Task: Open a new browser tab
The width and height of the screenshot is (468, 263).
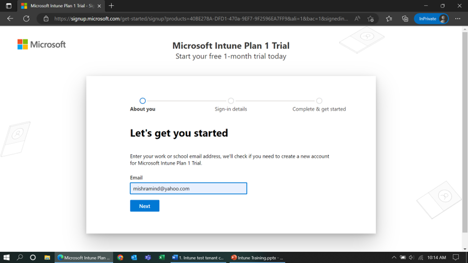Action: 112,5
